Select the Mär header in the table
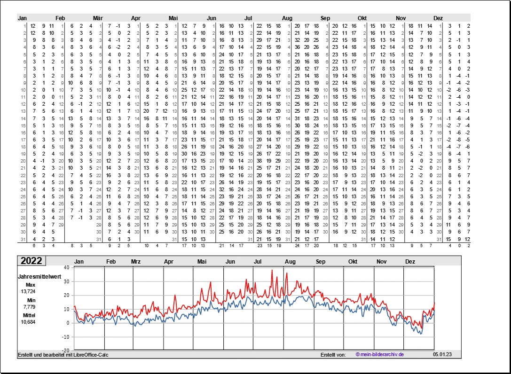This screenshot has height=374, width=511. pos(98,18)
